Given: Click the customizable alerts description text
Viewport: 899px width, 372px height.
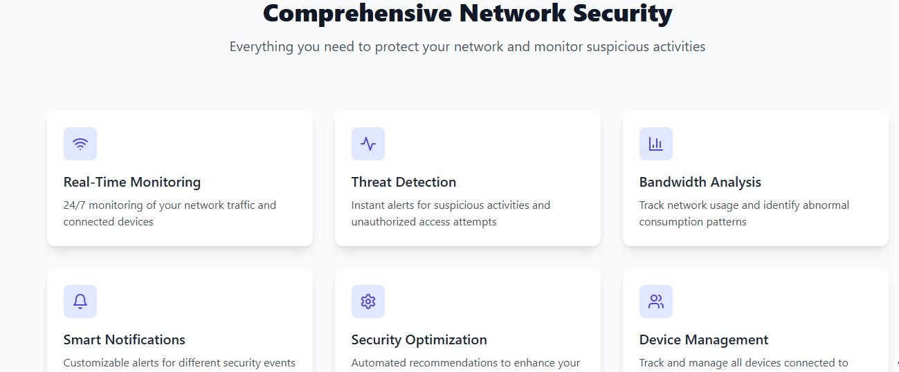Looking at the screenshot, I should click(179, 363).
